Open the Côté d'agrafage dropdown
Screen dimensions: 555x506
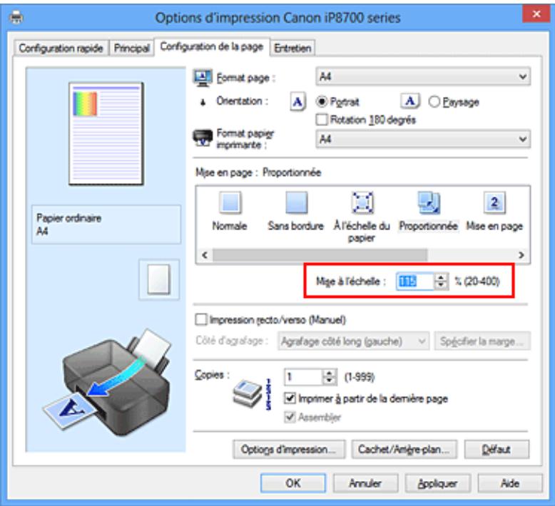coord(353,341)
